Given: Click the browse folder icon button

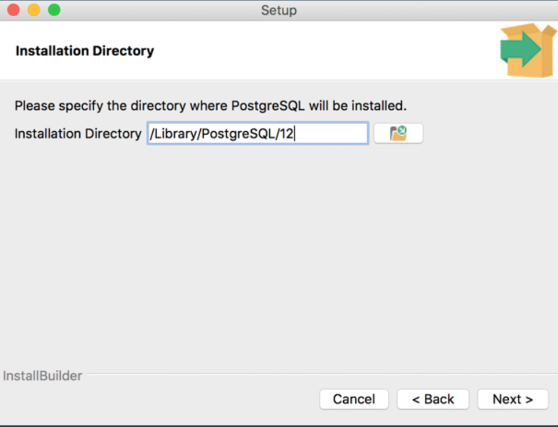Looking at the screenshot, I should 398,133.
